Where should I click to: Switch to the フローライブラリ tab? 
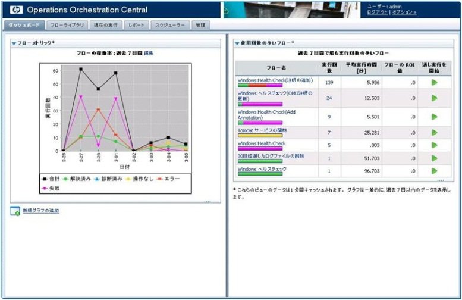click(x=67, y=26)
